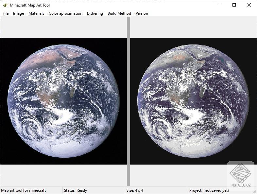The height and width of the screenshot is (194, 257).
Task: Click the Minecraft Map Art Tool app icon
Action: click(x=5, y=5)
